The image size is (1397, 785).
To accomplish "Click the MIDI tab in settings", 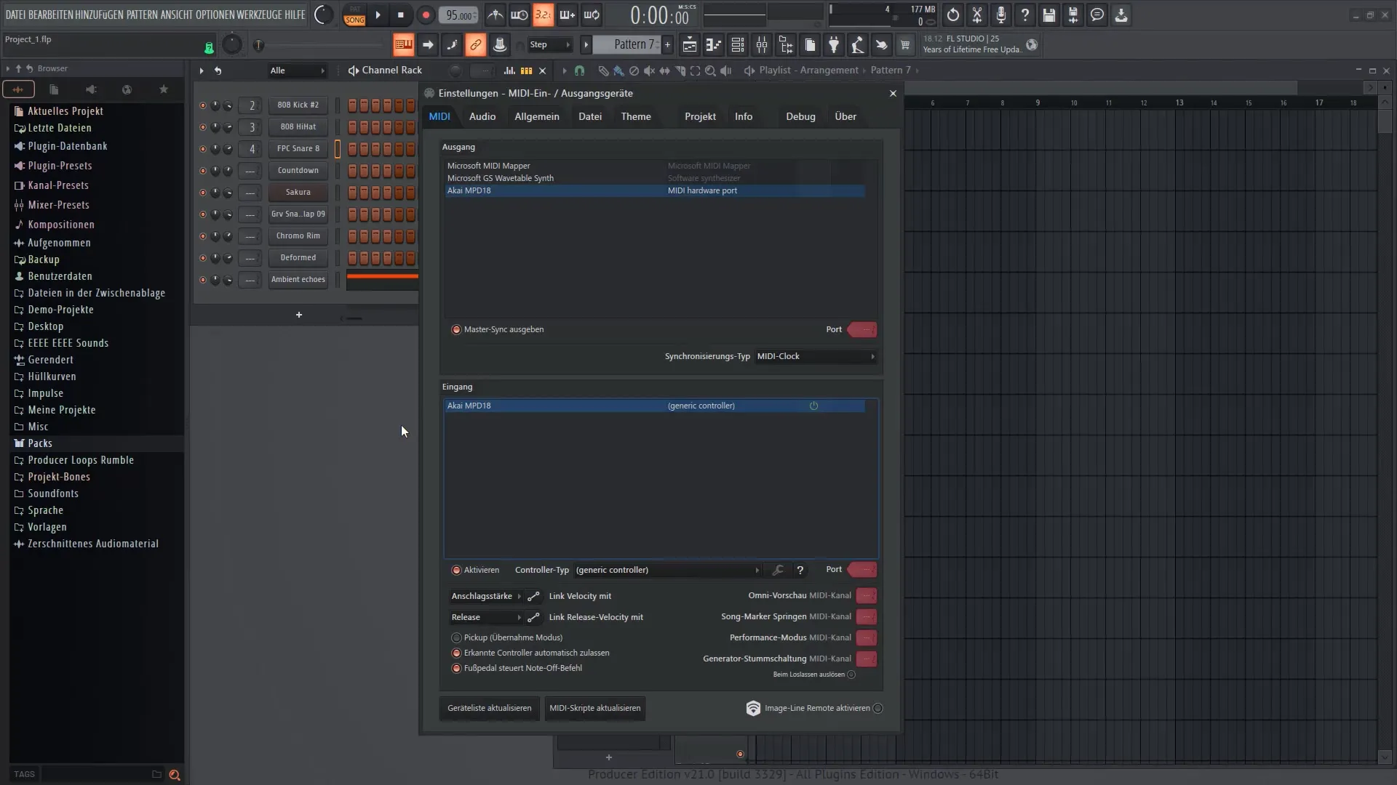I will tap(439, 115).
